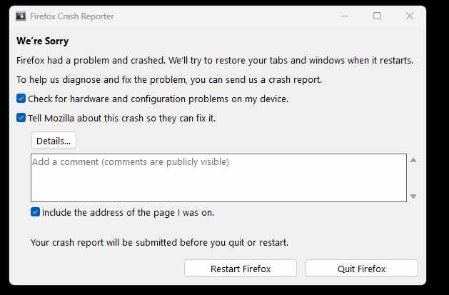Click the We're Sorry heading
The width and height of the screenshot is (449, 295).
pyautogui.click(x=43, y=41)
